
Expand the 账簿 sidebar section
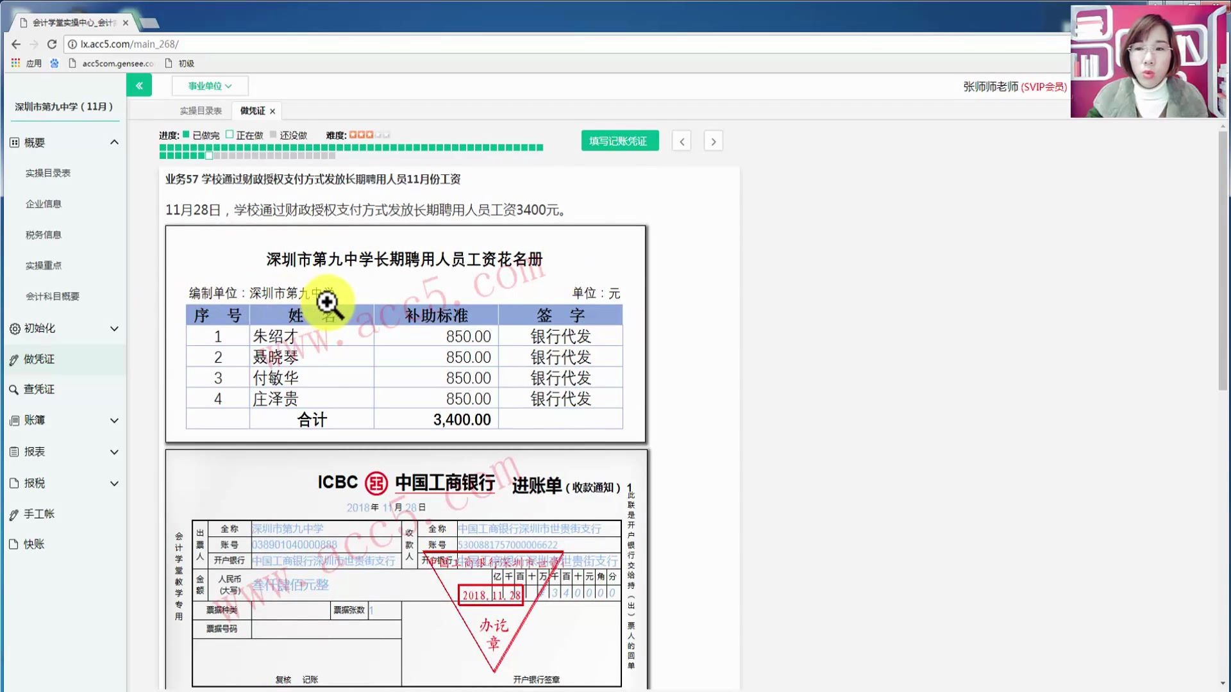pos(114,420)
